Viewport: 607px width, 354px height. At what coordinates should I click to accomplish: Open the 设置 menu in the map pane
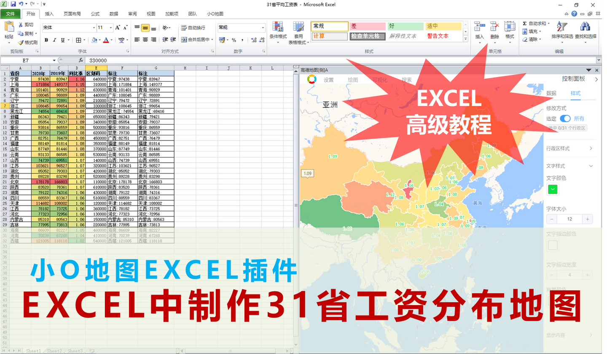(x=329, y=80)
